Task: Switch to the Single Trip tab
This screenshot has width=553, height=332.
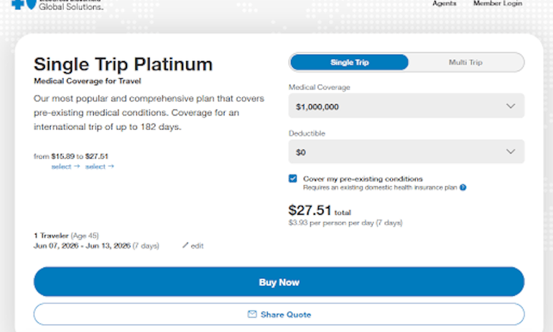Action: click(x=350, y=63)
